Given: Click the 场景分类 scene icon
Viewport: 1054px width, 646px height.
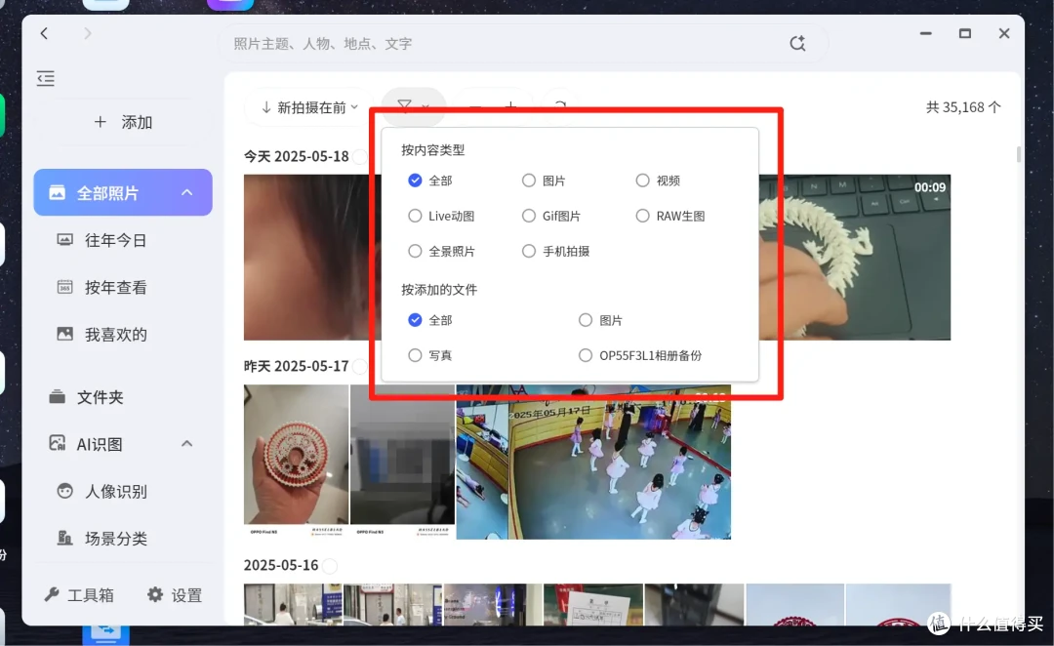Looking at the screenshot, I should coord(64,538).
